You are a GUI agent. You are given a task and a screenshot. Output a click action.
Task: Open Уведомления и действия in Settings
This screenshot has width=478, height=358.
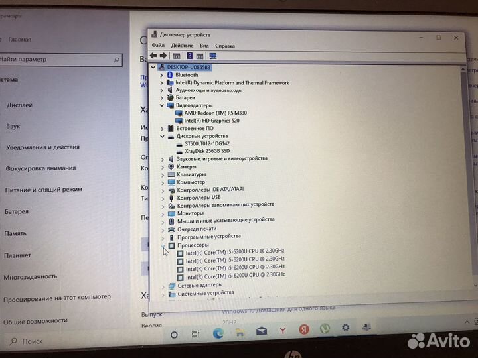(43, 147)
